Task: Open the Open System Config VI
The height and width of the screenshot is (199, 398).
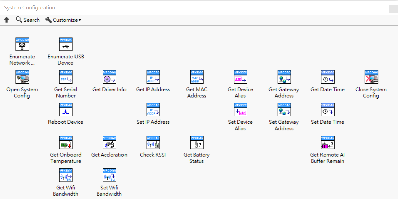Action: point(22,77)
